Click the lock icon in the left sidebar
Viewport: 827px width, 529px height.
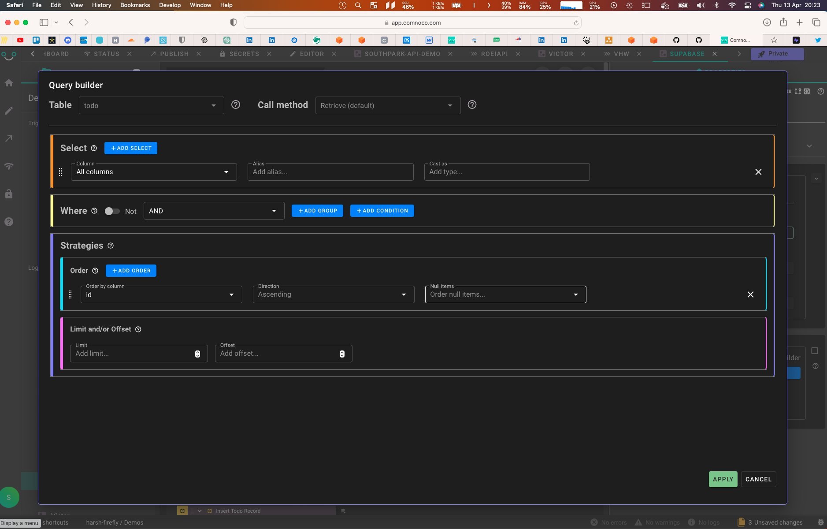click(9, 194)
